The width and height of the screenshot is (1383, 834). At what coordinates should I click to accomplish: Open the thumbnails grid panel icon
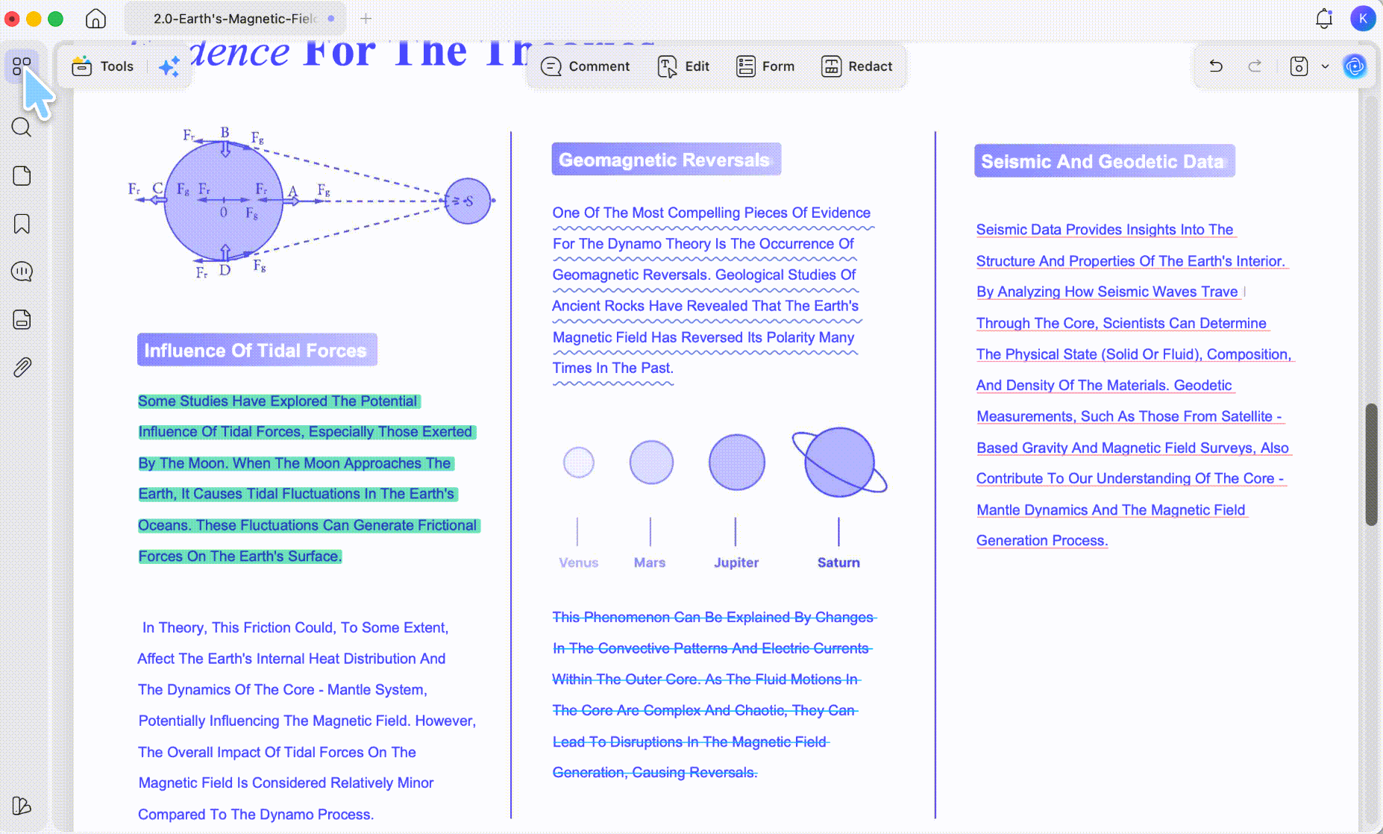(x=22, y=66)
